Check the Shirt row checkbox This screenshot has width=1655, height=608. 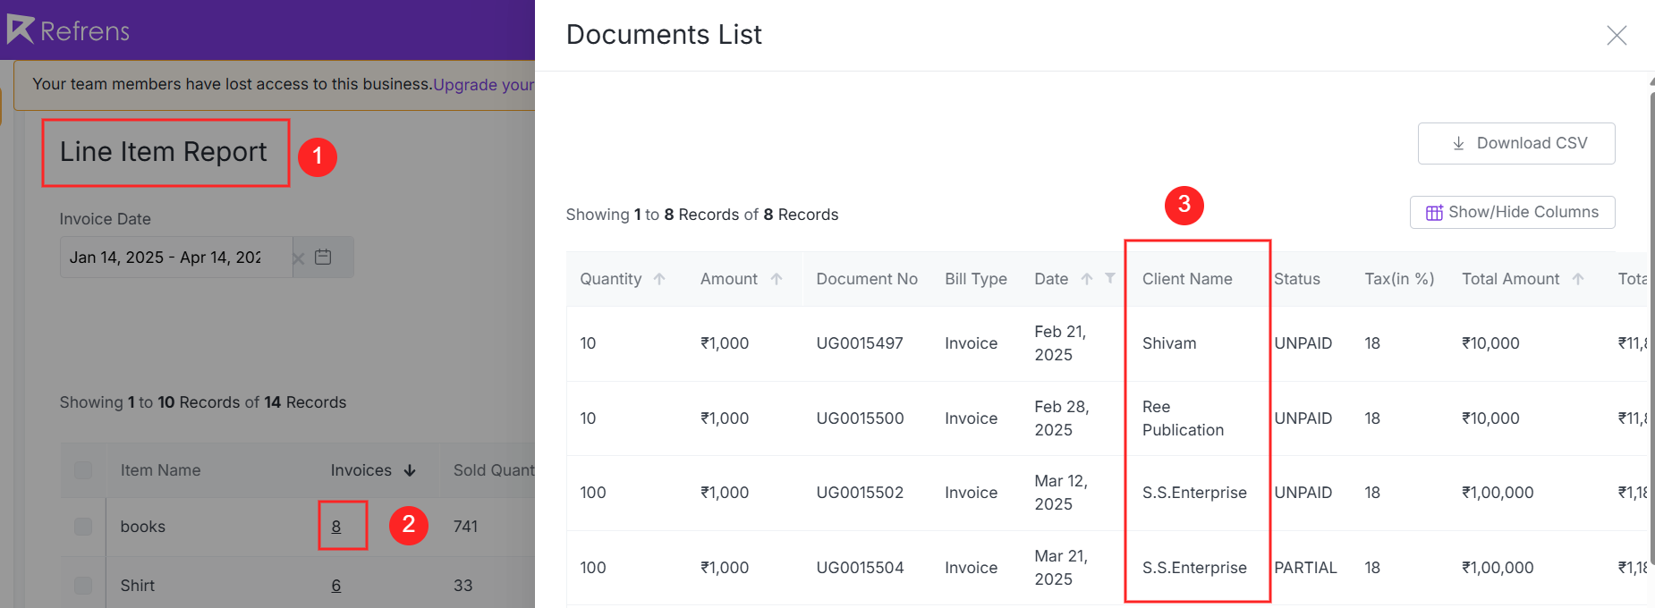coord(83,585)
